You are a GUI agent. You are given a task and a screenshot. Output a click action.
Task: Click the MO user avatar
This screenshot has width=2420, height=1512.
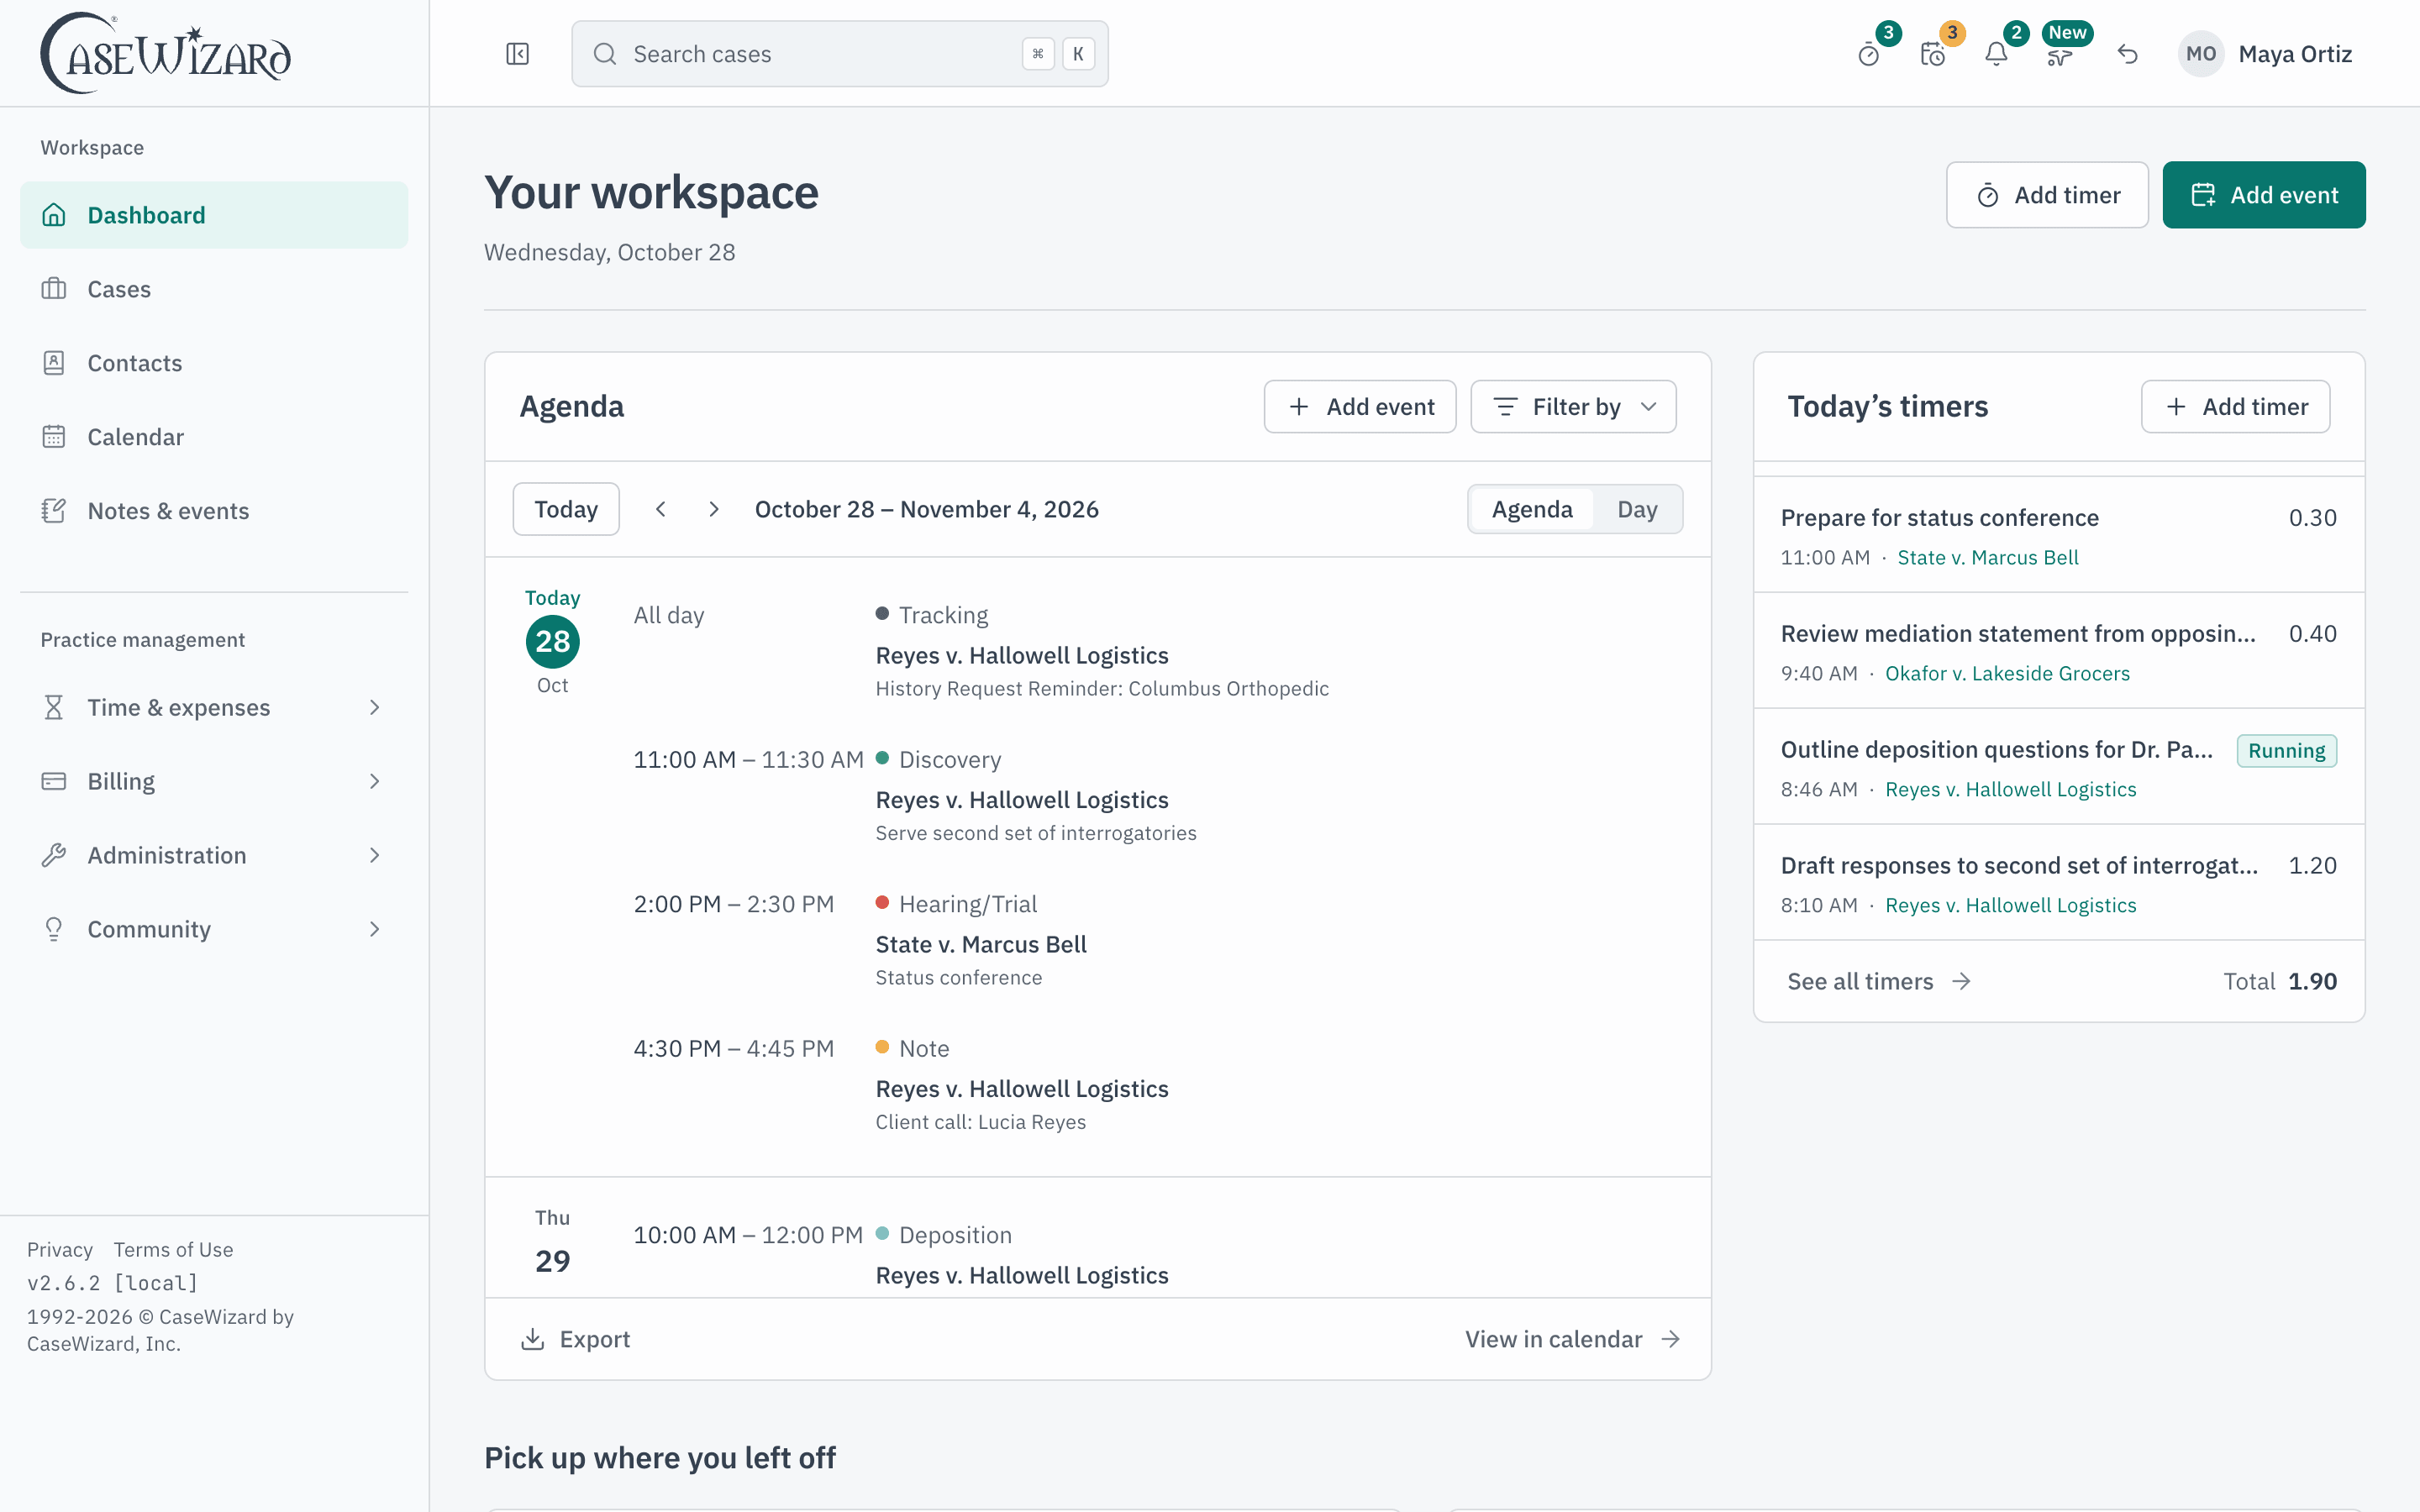tap(2201, 54)
